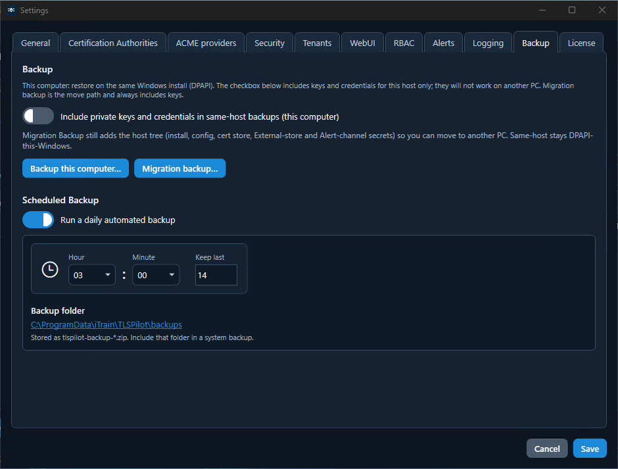Save the settings
Screen dimensions: 618x469
pyautogui.click(x=590, y=449)
